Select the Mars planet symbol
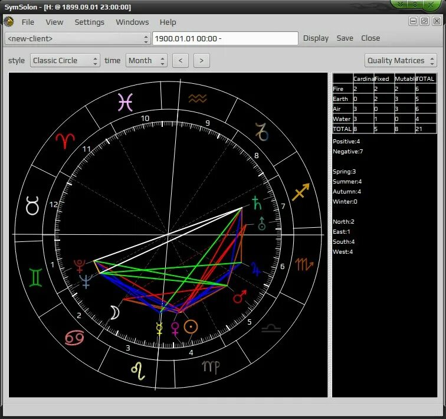 pos(240,296)
